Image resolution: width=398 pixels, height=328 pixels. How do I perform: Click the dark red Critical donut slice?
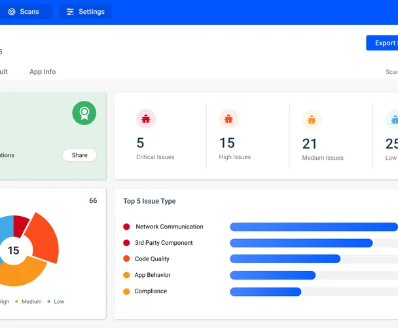coord(20,225)
